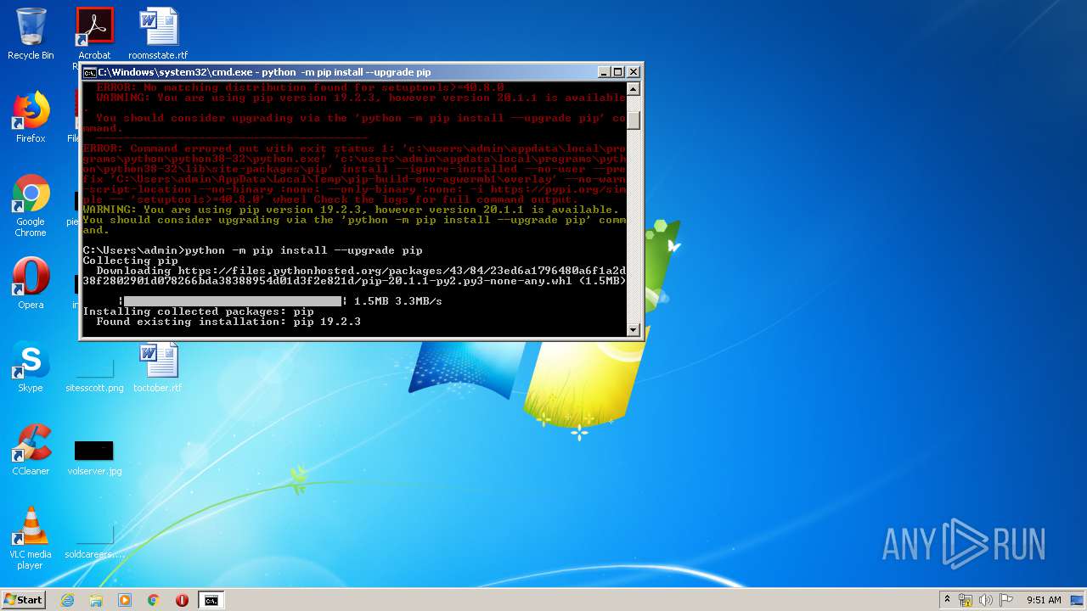The width and height of the screenshot is (1087, 611).
Task: Click the 'Found existing installation: pip 19.2.3' line
Action: (x=228, y=322)
